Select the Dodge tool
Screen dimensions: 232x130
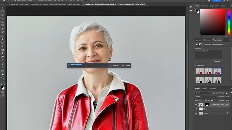click(x=3, y=57)
